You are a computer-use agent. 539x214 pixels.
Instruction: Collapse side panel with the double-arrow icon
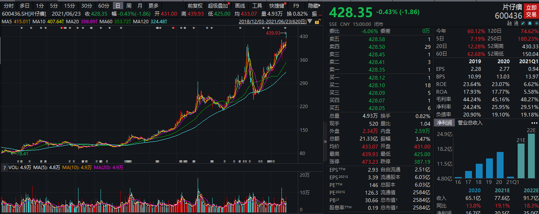[325, 141]
